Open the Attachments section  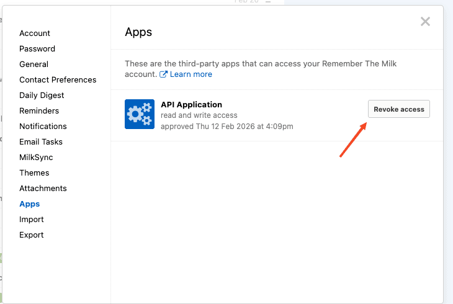[43, 189]
